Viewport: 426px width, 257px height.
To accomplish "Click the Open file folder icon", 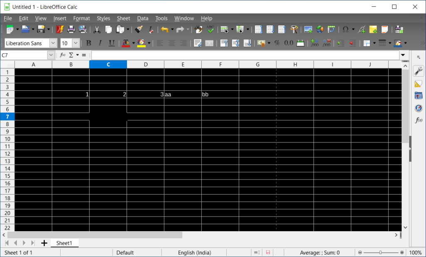I will [x=25, y=30].
